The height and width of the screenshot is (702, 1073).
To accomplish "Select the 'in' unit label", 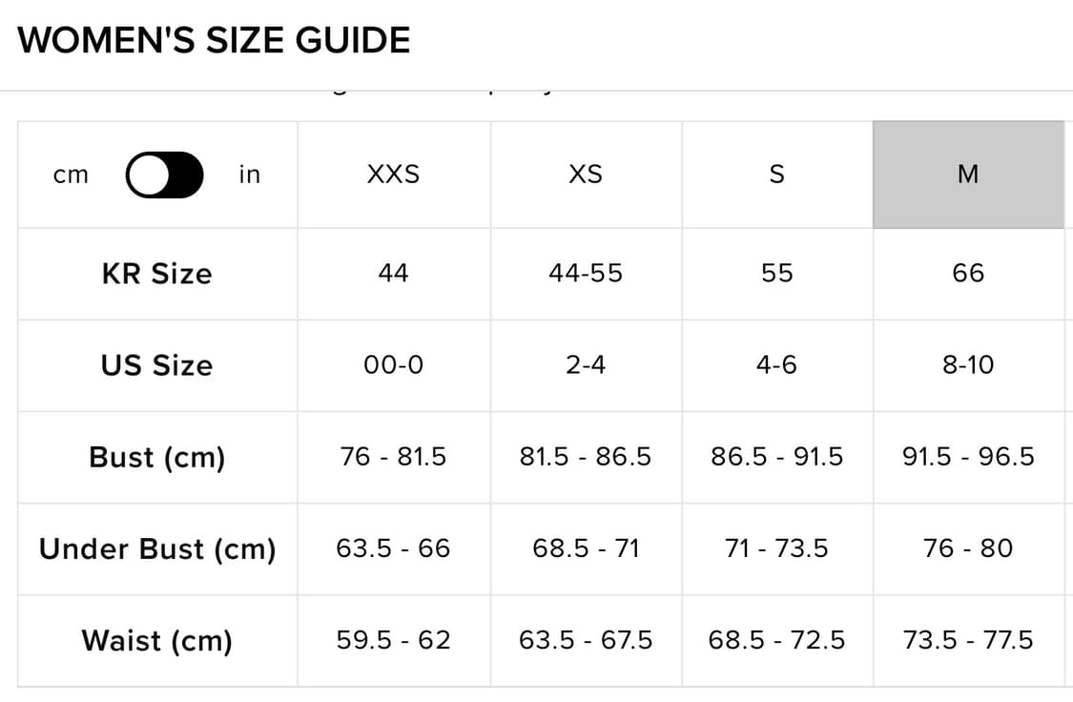I will pyautogui.click(x=250, y=175).
